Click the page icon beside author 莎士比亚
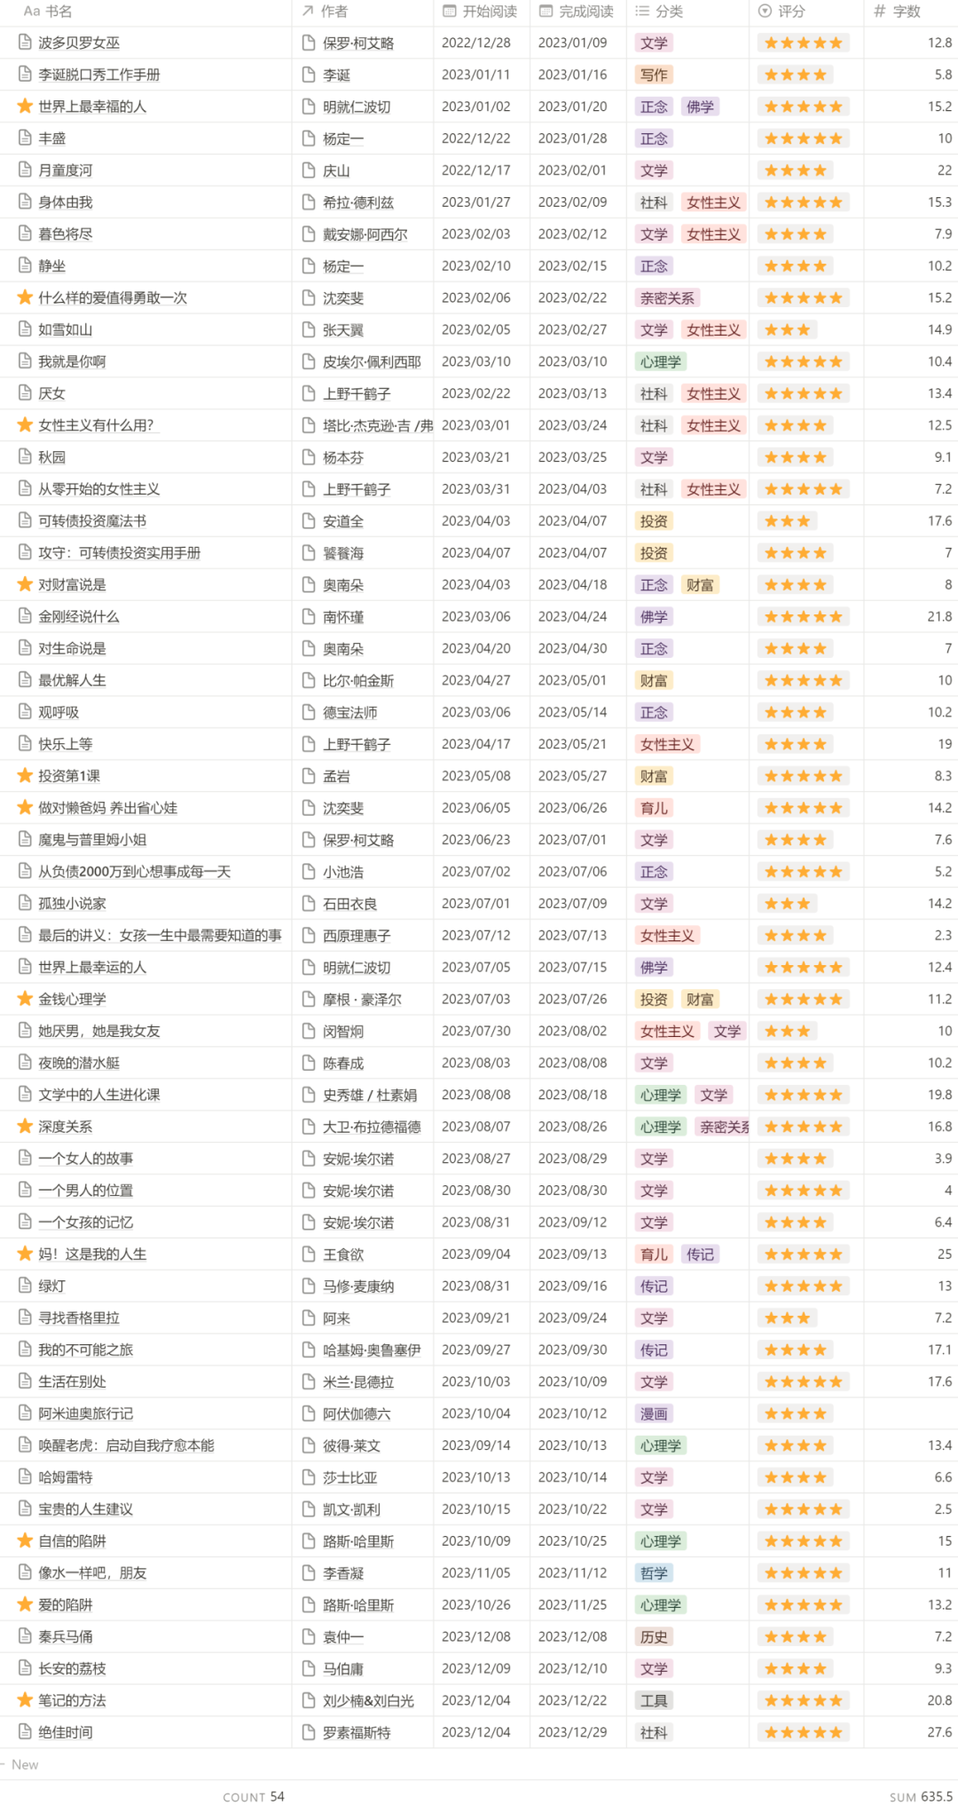 [309, 1477]
